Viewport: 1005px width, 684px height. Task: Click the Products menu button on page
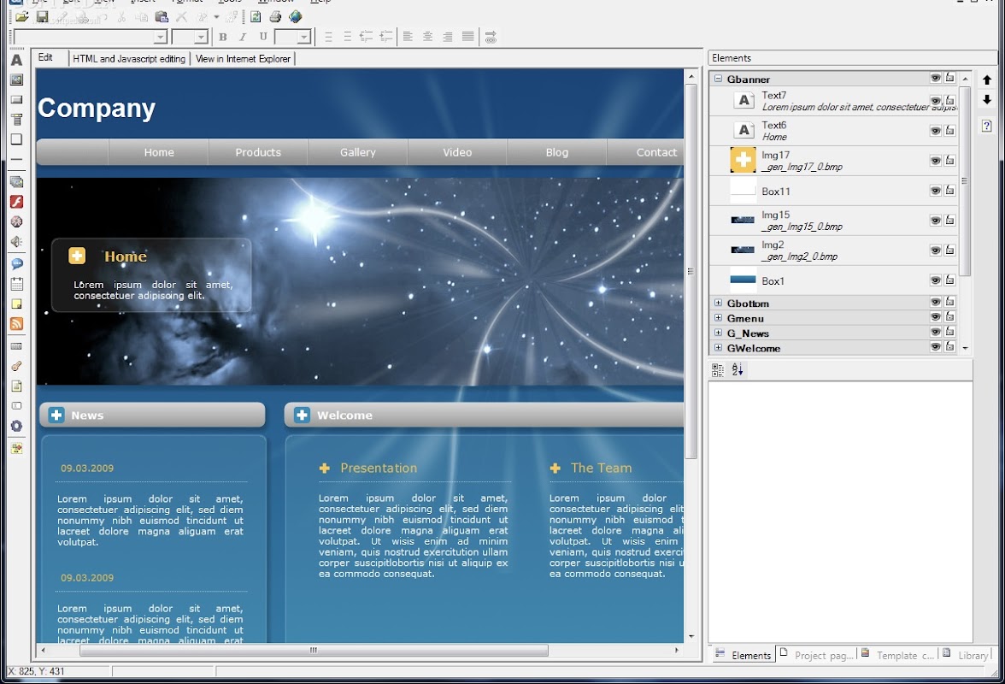pyautogui.click(x=258, y=152)
